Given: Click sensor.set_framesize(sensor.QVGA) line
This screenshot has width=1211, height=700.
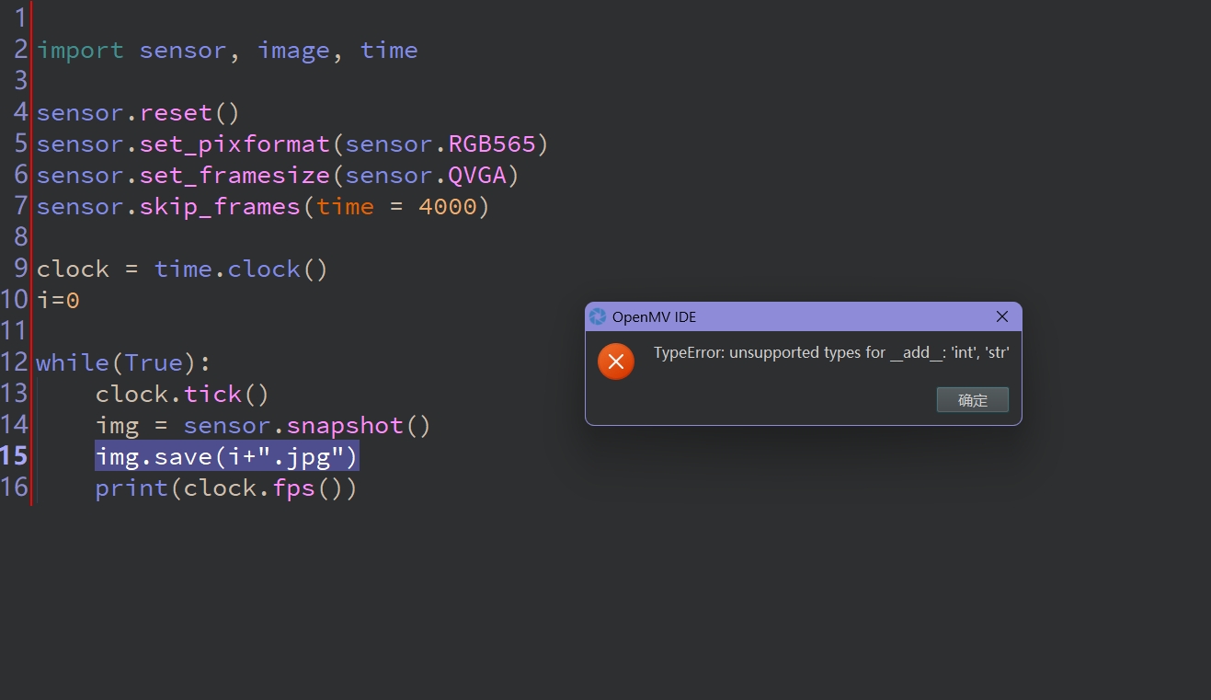Looking at the screenshot, I should 278,176.
